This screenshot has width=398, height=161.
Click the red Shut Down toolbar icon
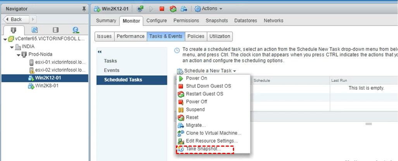162,9
